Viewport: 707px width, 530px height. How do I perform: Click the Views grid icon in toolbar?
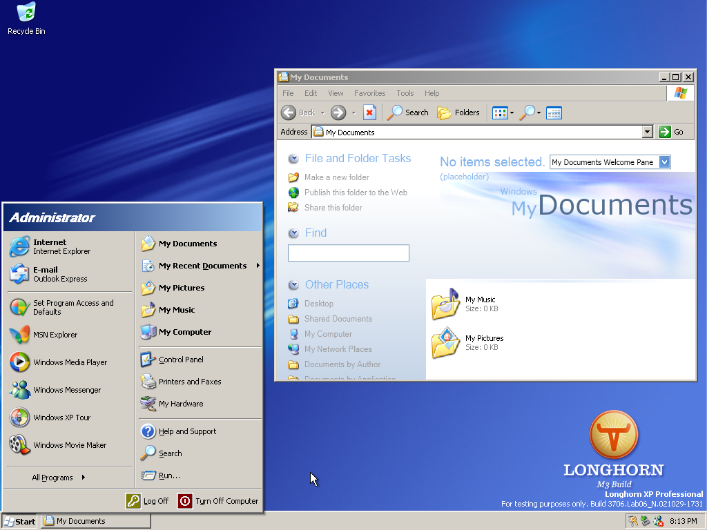(x=500, y=112)
